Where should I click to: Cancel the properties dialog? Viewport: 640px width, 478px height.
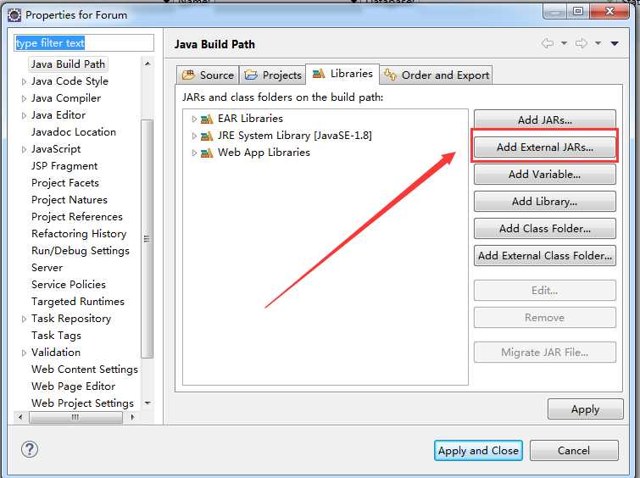click(x=574, y=450)
